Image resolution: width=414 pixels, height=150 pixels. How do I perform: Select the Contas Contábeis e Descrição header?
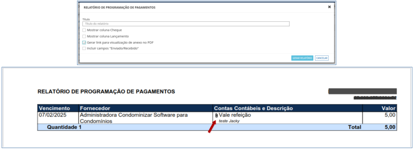287,108
